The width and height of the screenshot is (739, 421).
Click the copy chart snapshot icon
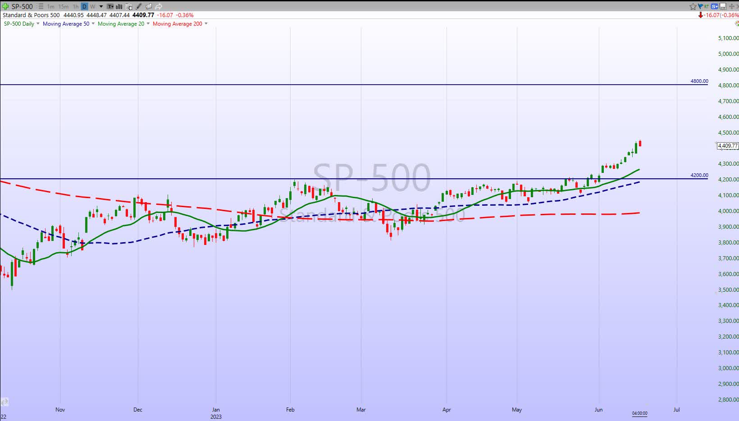pos(149,6)
